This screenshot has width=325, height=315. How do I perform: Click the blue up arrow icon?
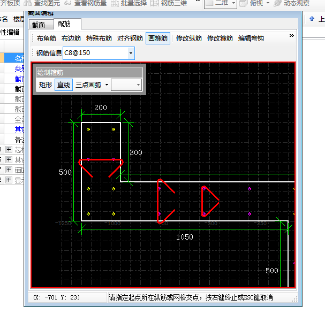pyautogui.click(x=312, y=19)
